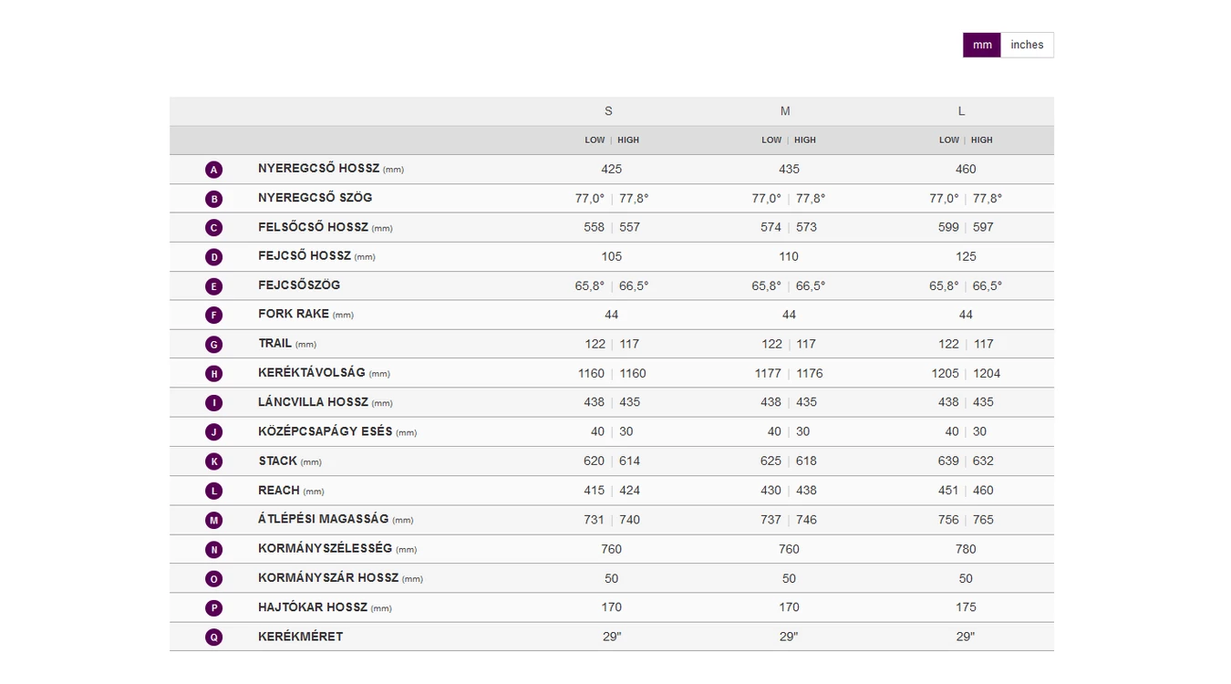1231x684 pixels.
Task: Click the letter A marker icon
Action: (213, 170)
